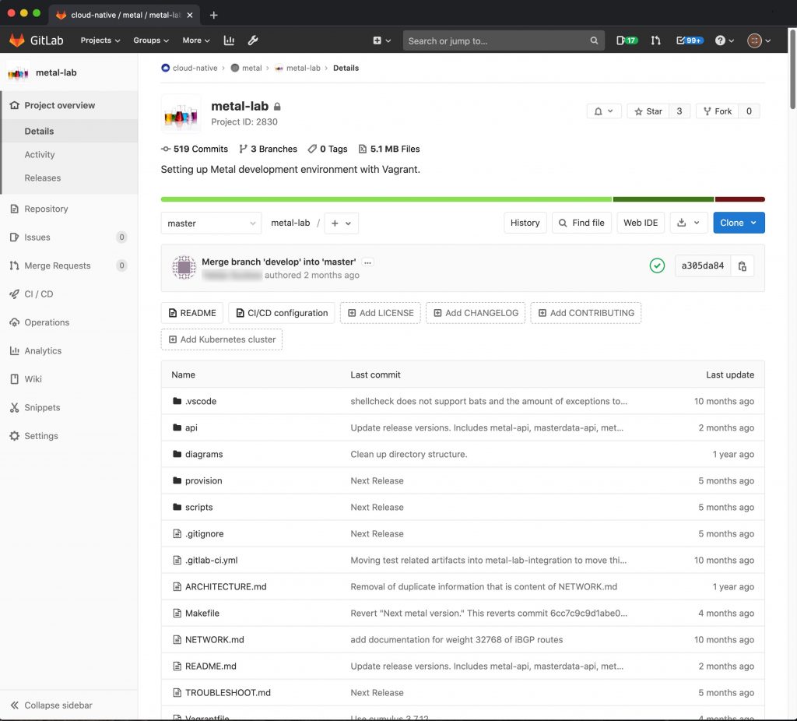This screenshot has width=797, height=721.
Task: Open Wiki in sidebar
Action: (x=69, y=379)
